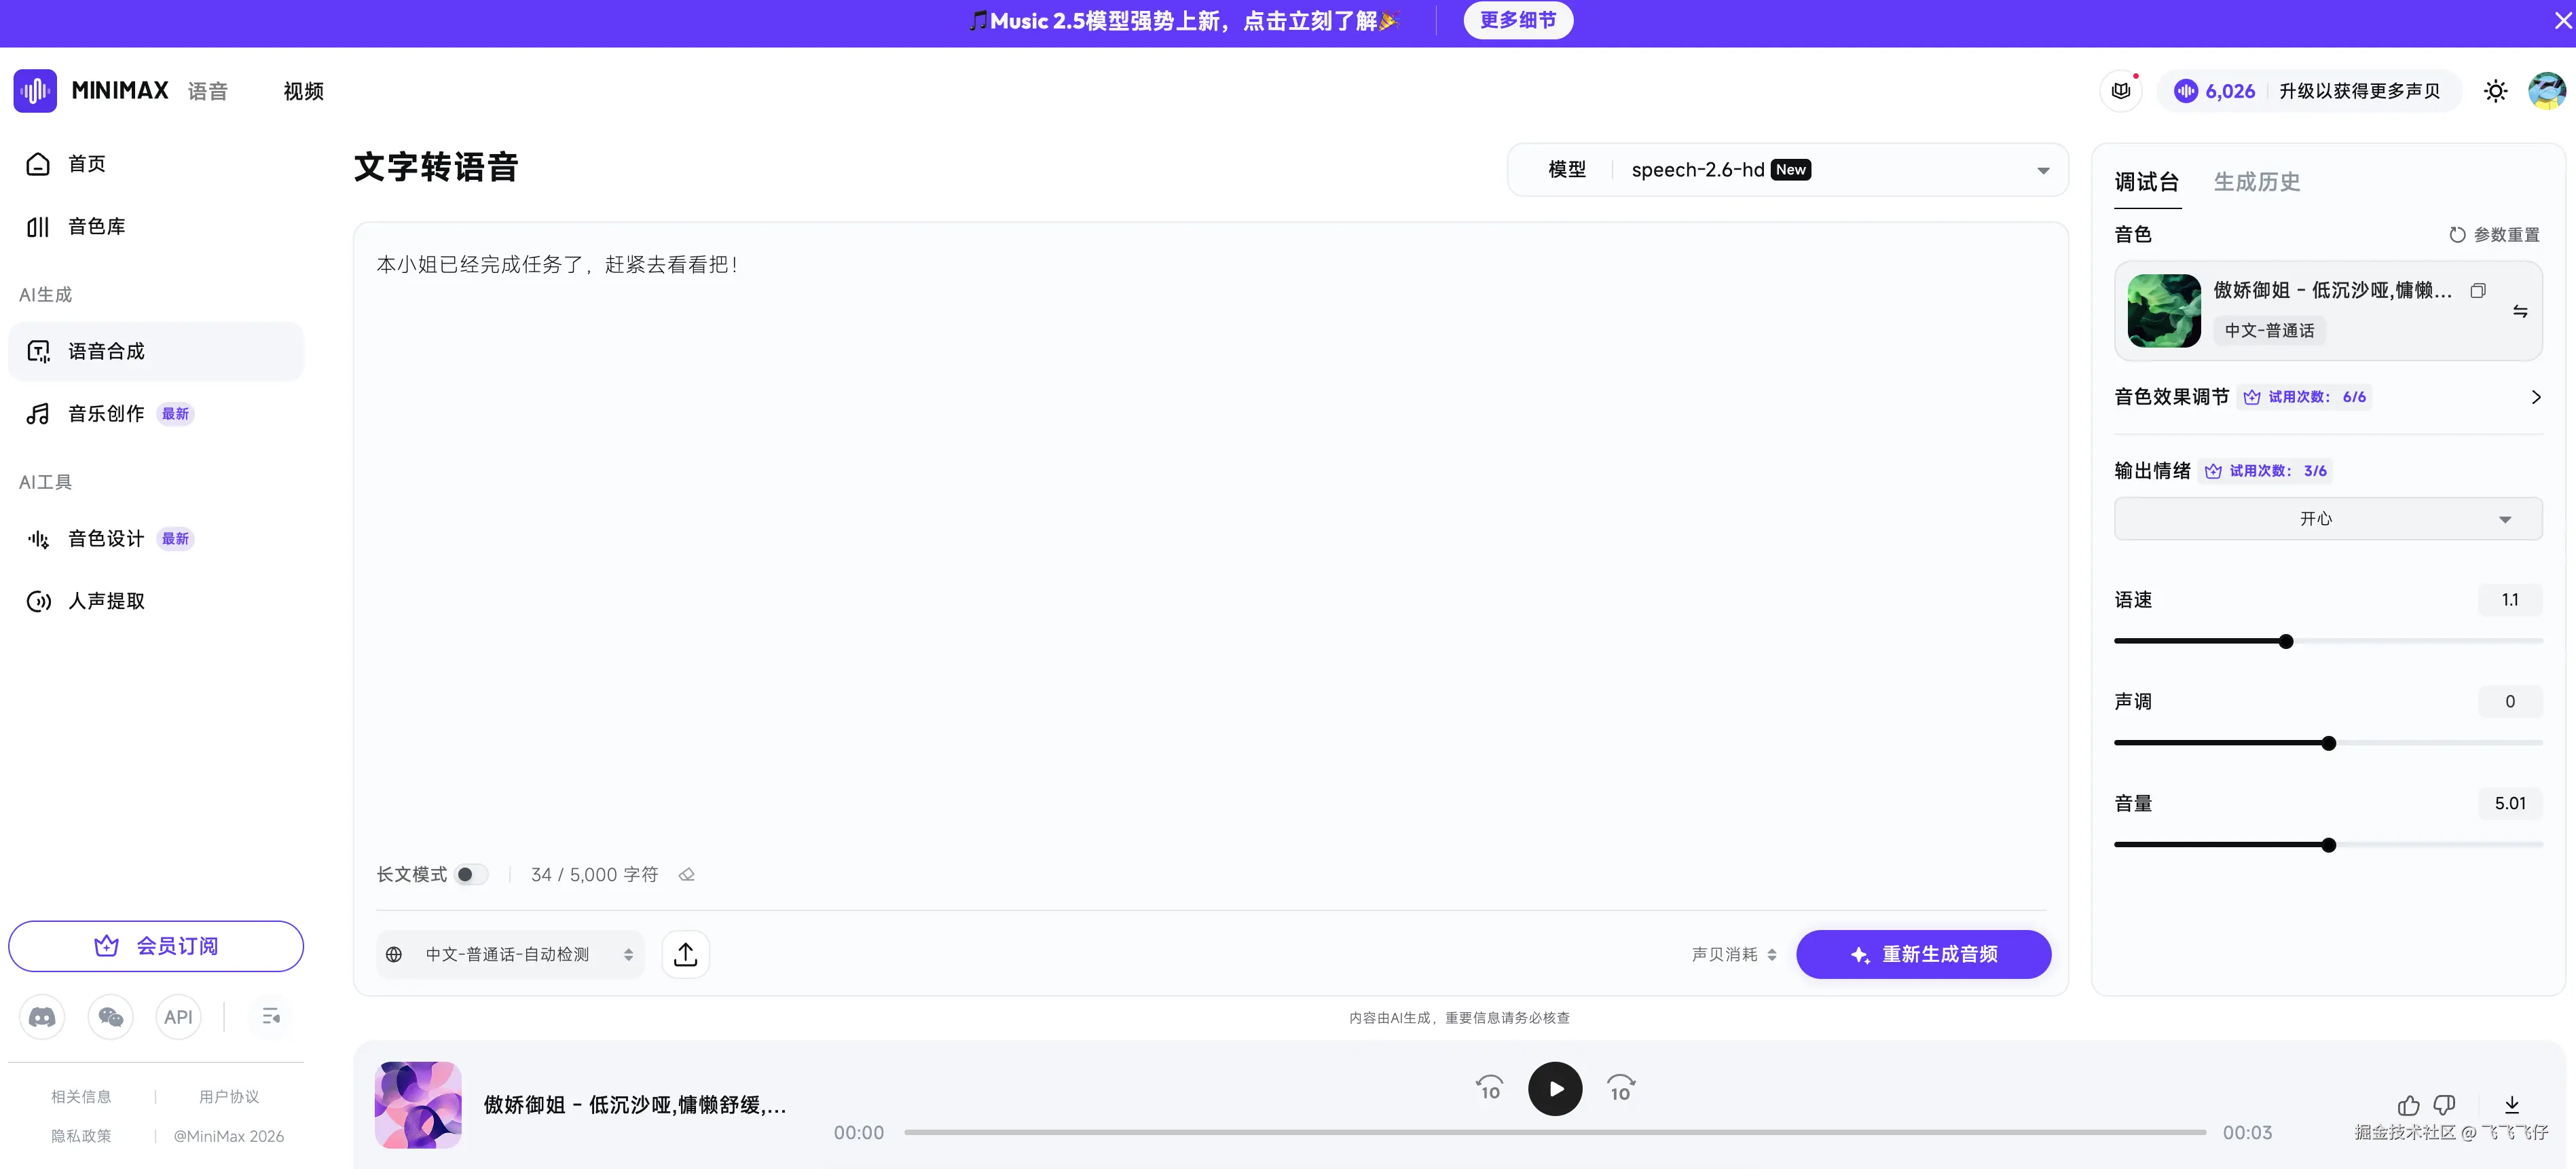Click the 34 / 5,000 字符 counter

click(x=594, y=875)
